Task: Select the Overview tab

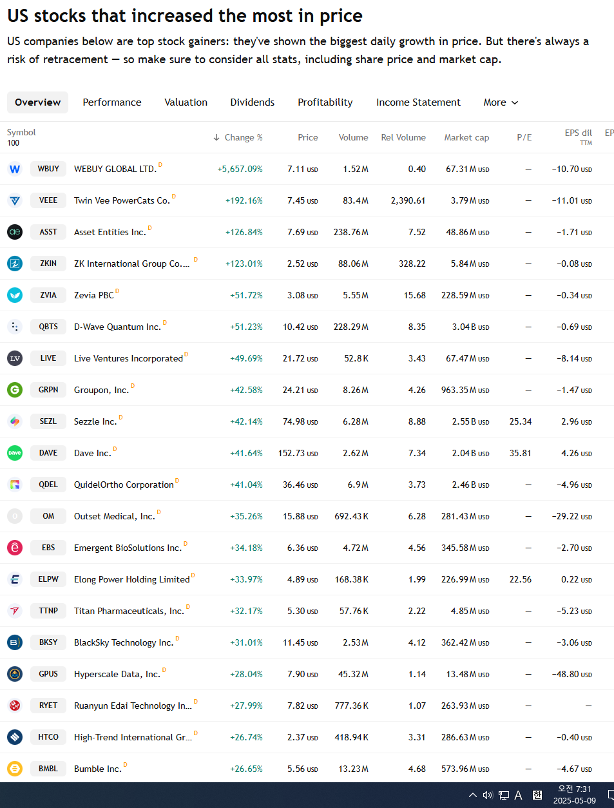Action: [37, 102]
